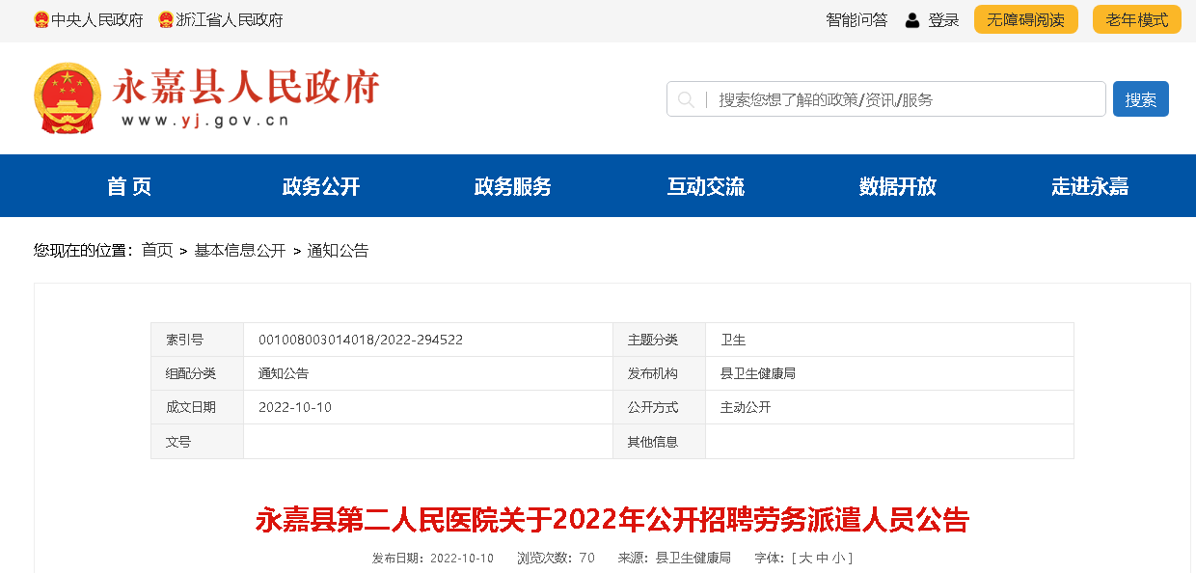
Task: Click 首页 in the breadcrumb
Action: pyautogui.click(x=157, y=250)
